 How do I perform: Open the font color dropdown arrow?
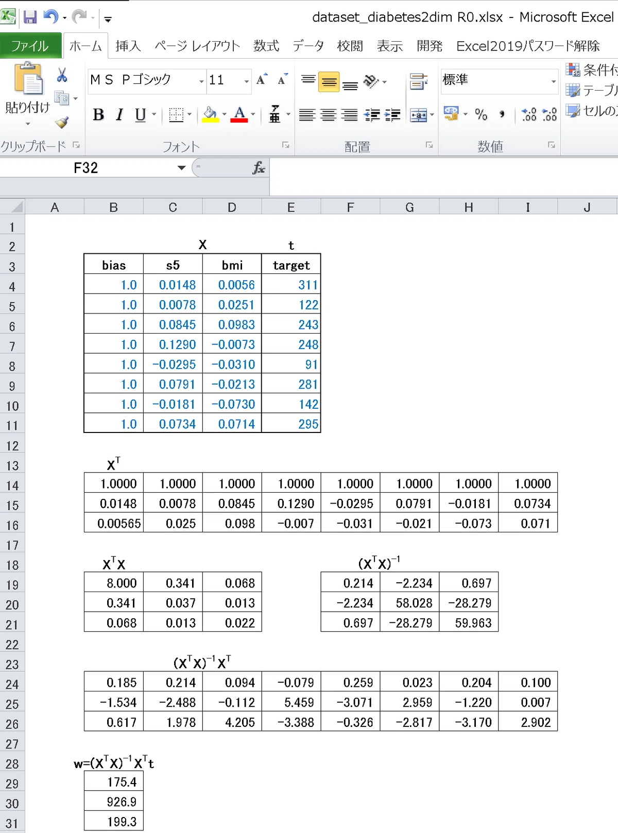253,114
